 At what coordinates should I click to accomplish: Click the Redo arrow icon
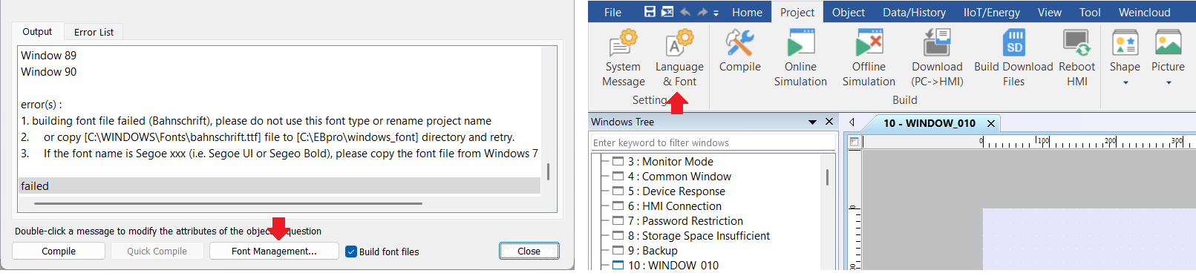tap(702, 12)
